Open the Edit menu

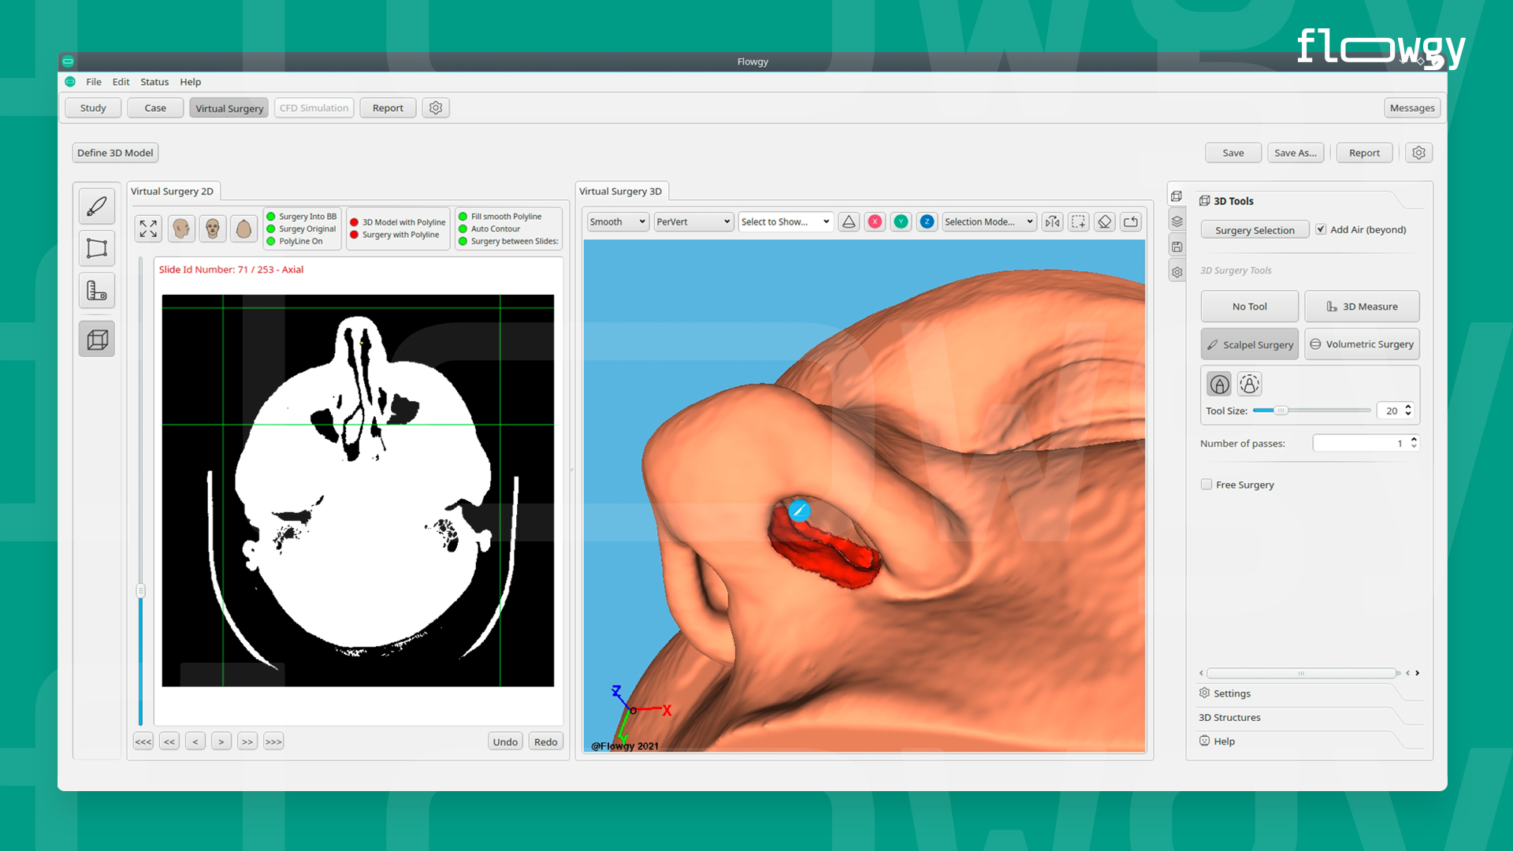coord(121,81)
